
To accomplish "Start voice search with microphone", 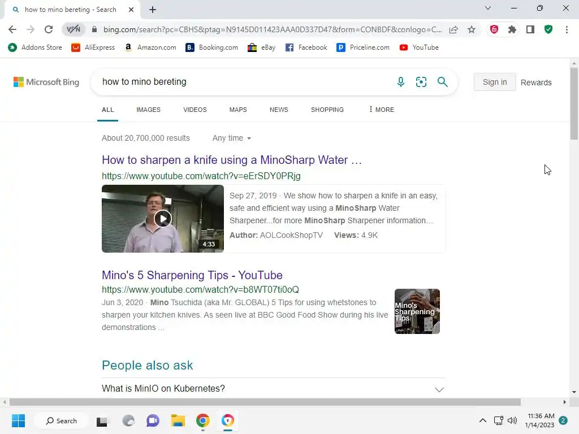I will click(401, 82).
